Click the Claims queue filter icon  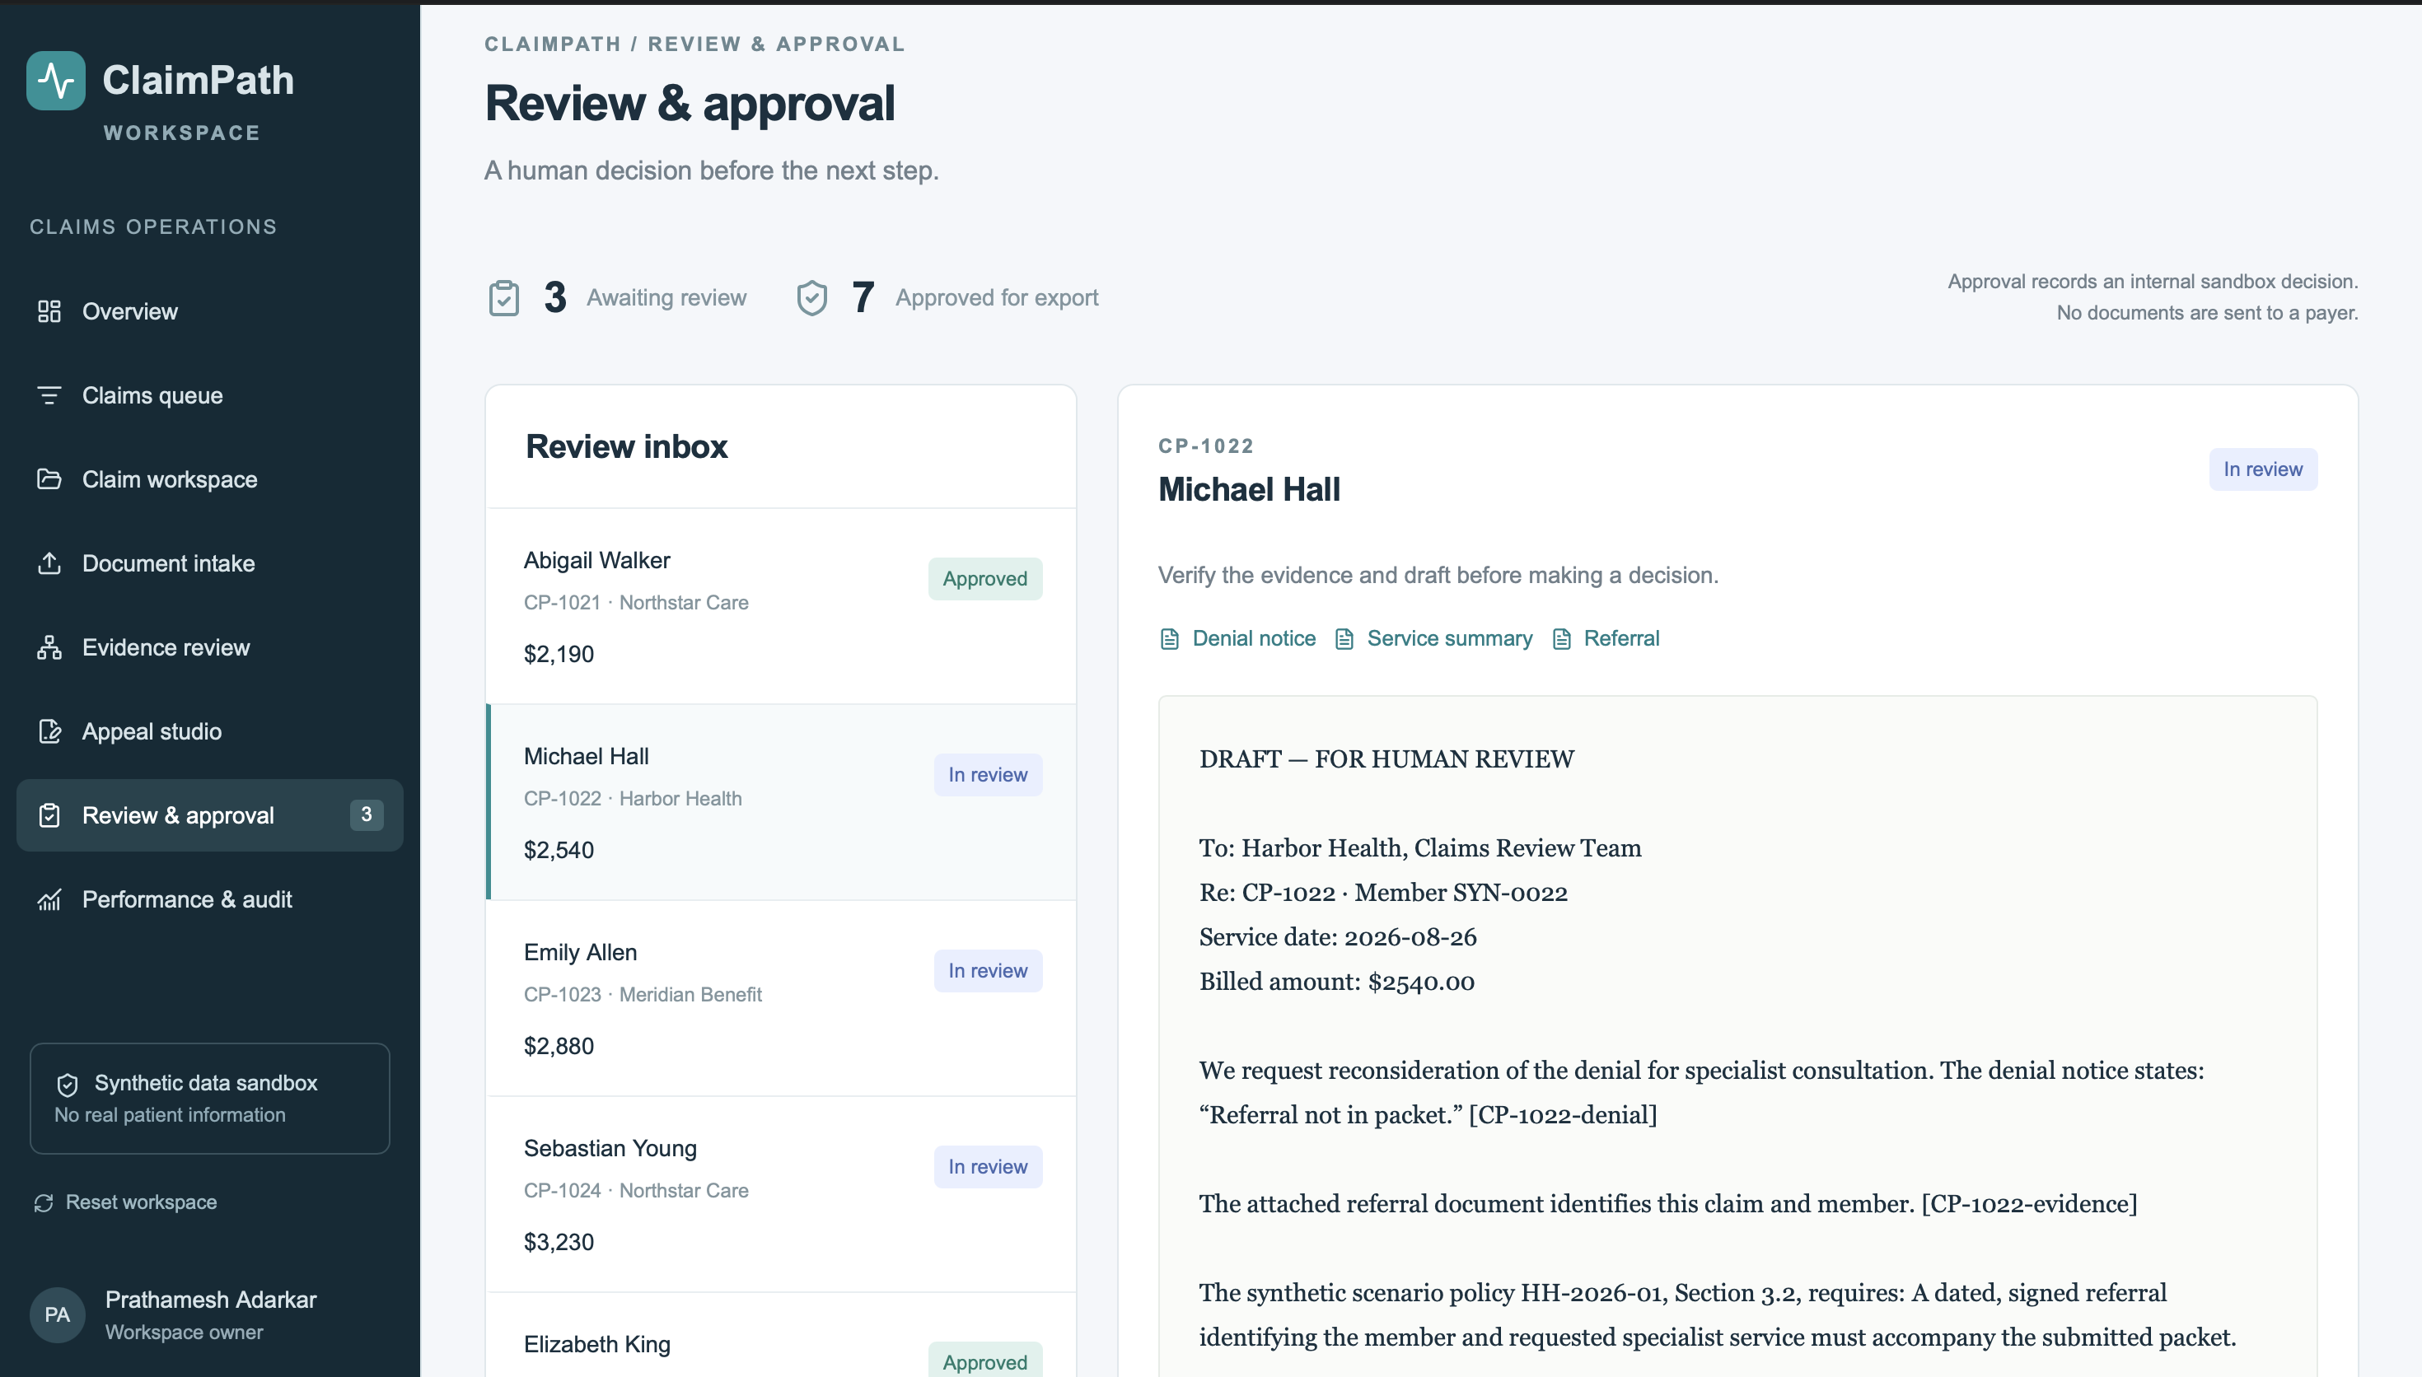pyautogui.click(x=49, y=395)
